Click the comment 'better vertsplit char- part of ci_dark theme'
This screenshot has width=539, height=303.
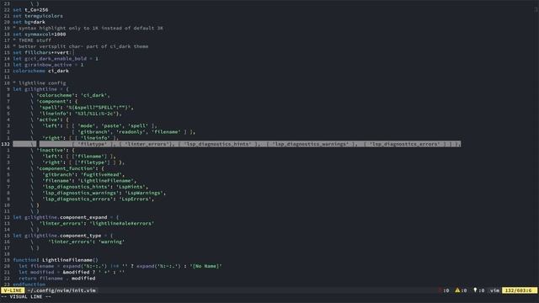pyautogui.click(x=81, y=46)
